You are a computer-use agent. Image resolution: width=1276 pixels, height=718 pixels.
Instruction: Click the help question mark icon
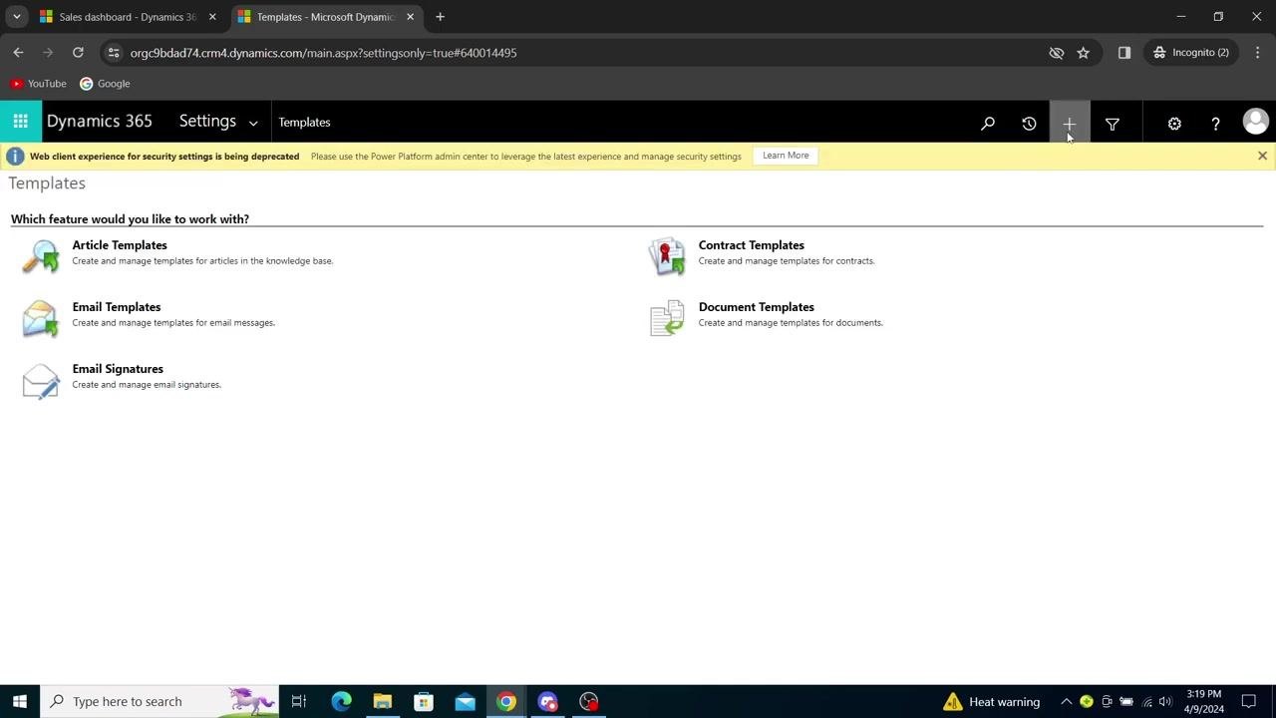(1215, 124)
